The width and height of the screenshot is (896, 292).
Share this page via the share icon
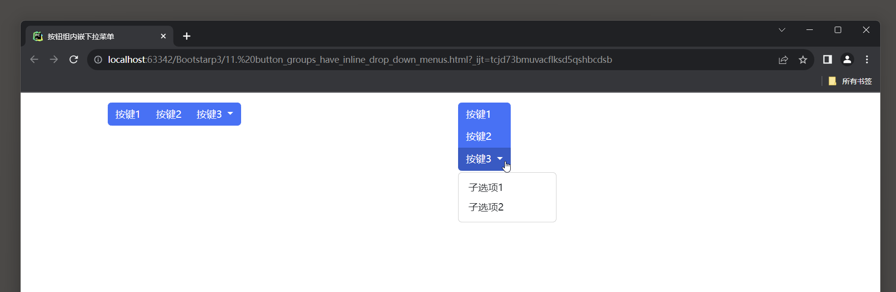pos(783,59)
